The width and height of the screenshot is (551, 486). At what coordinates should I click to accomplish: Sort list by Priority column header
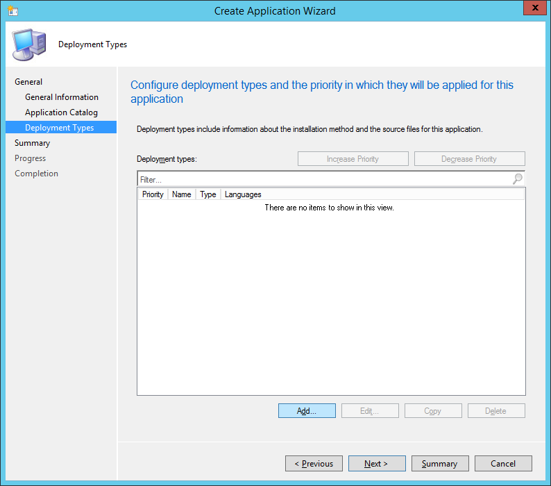153,194
